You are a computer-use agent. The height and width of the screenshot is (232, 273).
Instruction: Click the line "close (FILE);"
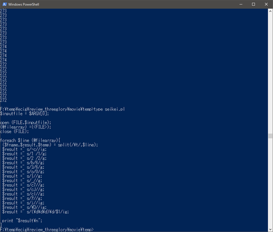point(14,131)
